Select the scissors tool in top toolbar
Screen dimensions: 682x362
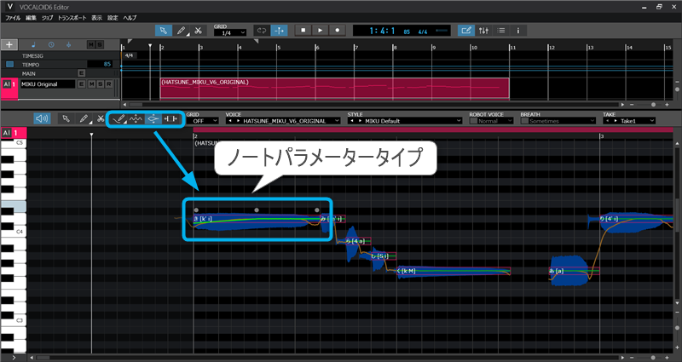pos(198,31)
